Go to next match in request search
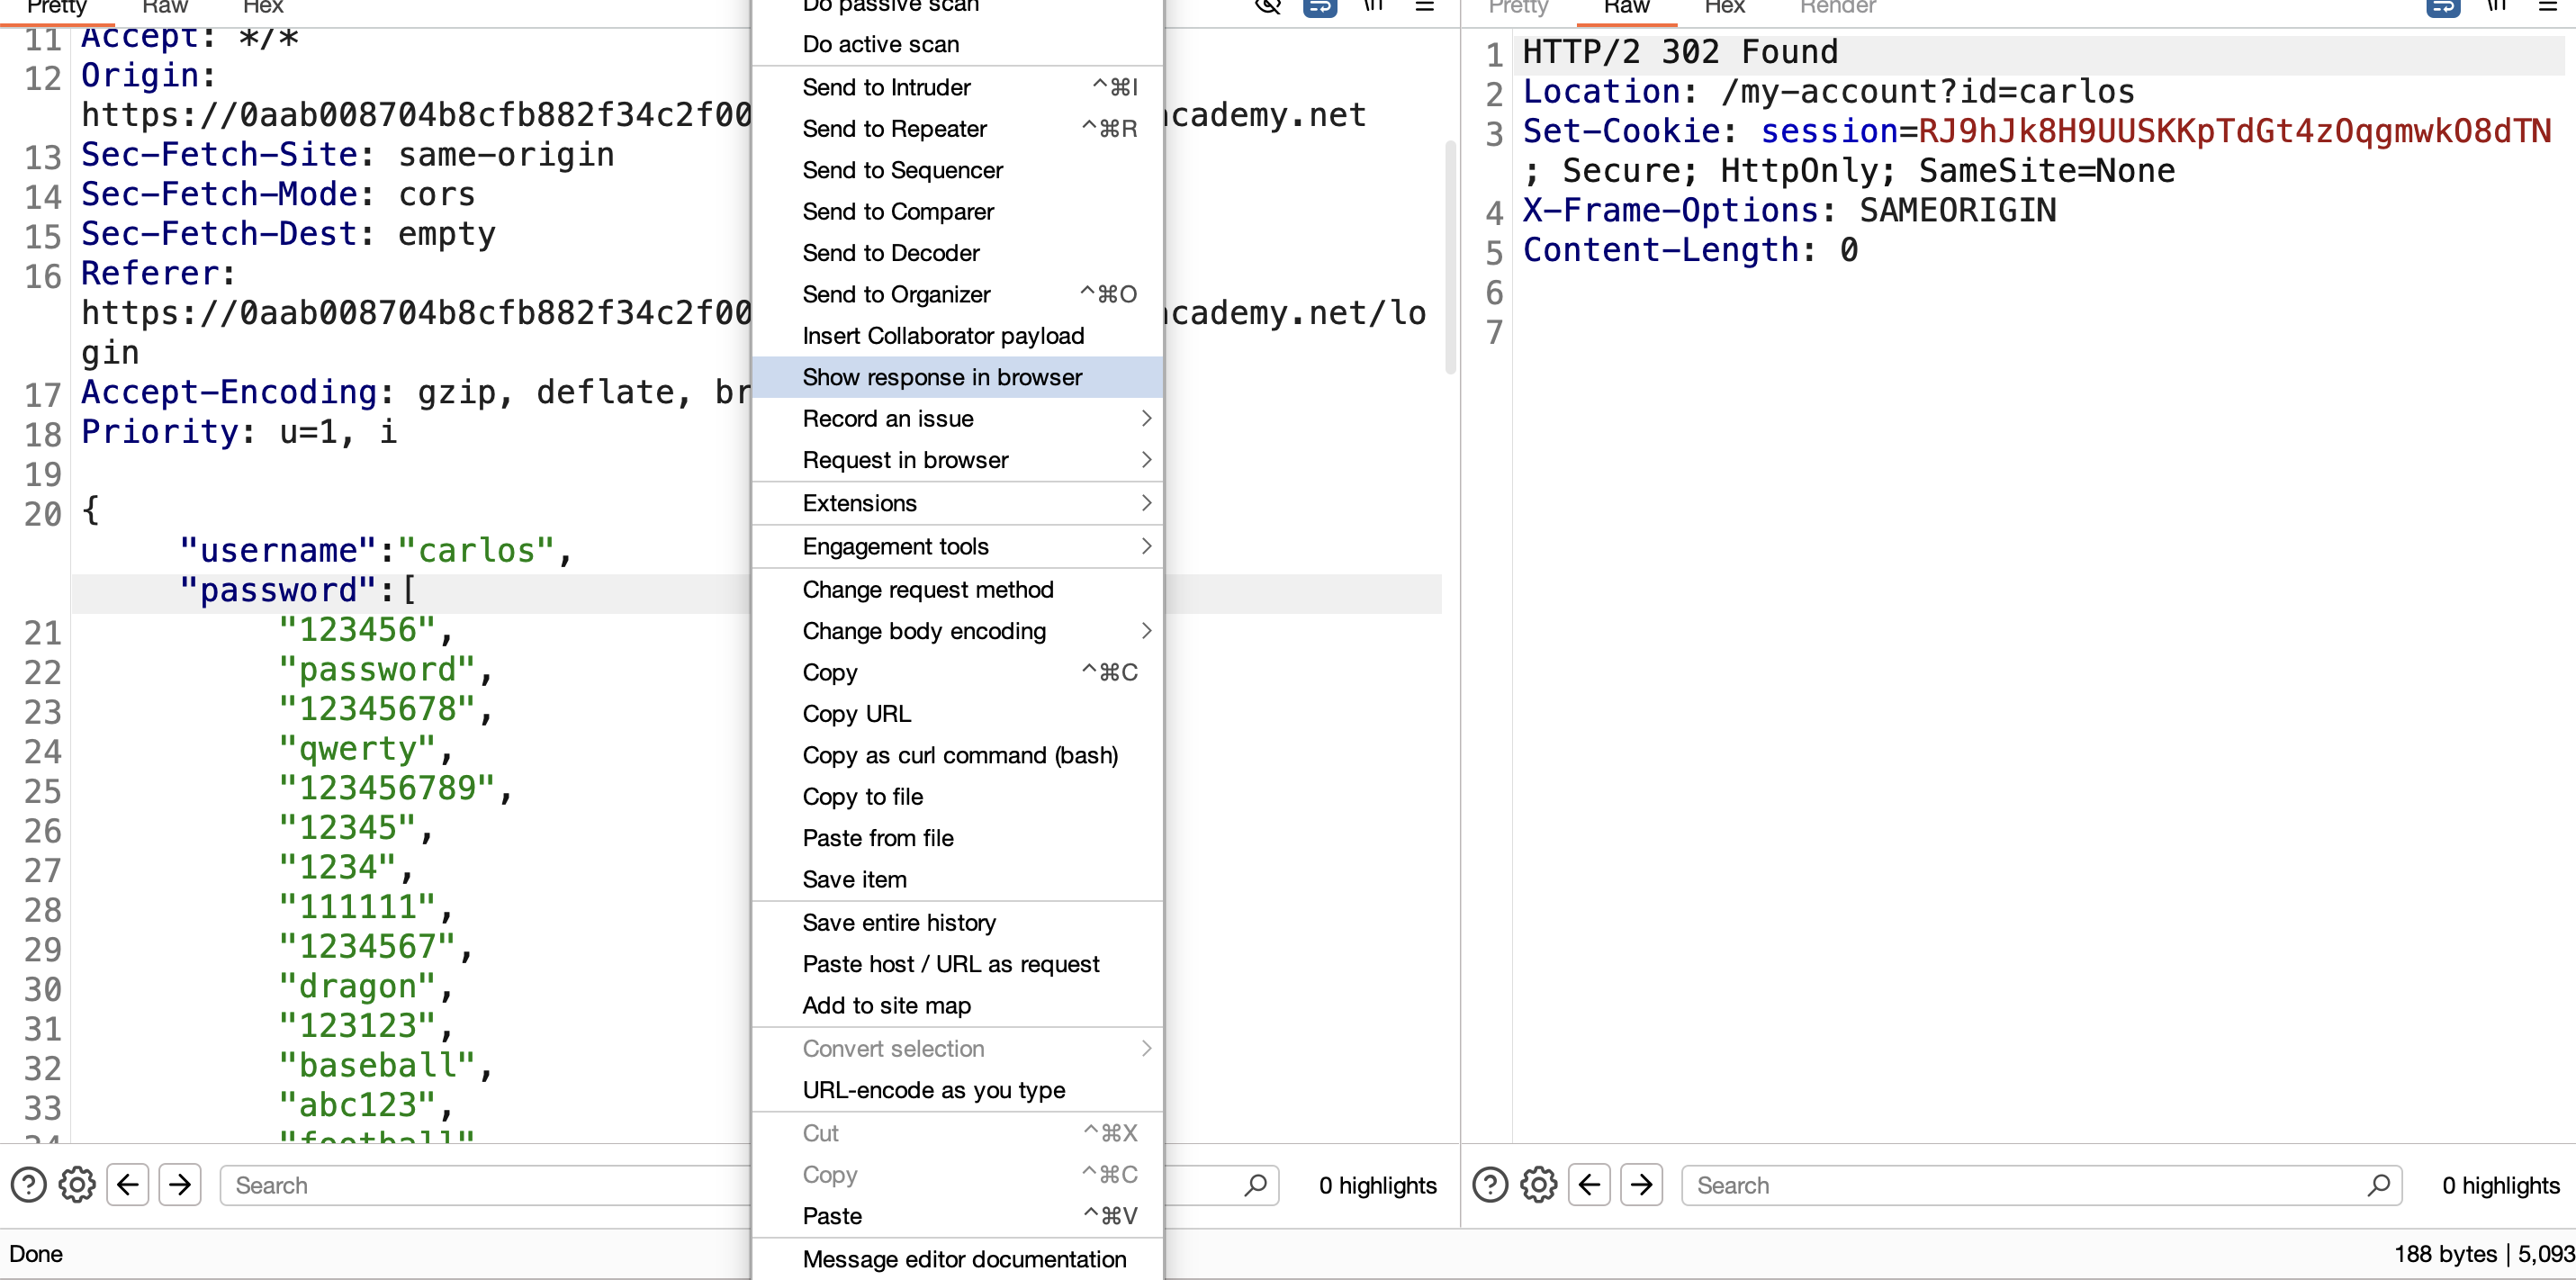Viewport: 2576px width, 1280px height. tap(180, 1185)
